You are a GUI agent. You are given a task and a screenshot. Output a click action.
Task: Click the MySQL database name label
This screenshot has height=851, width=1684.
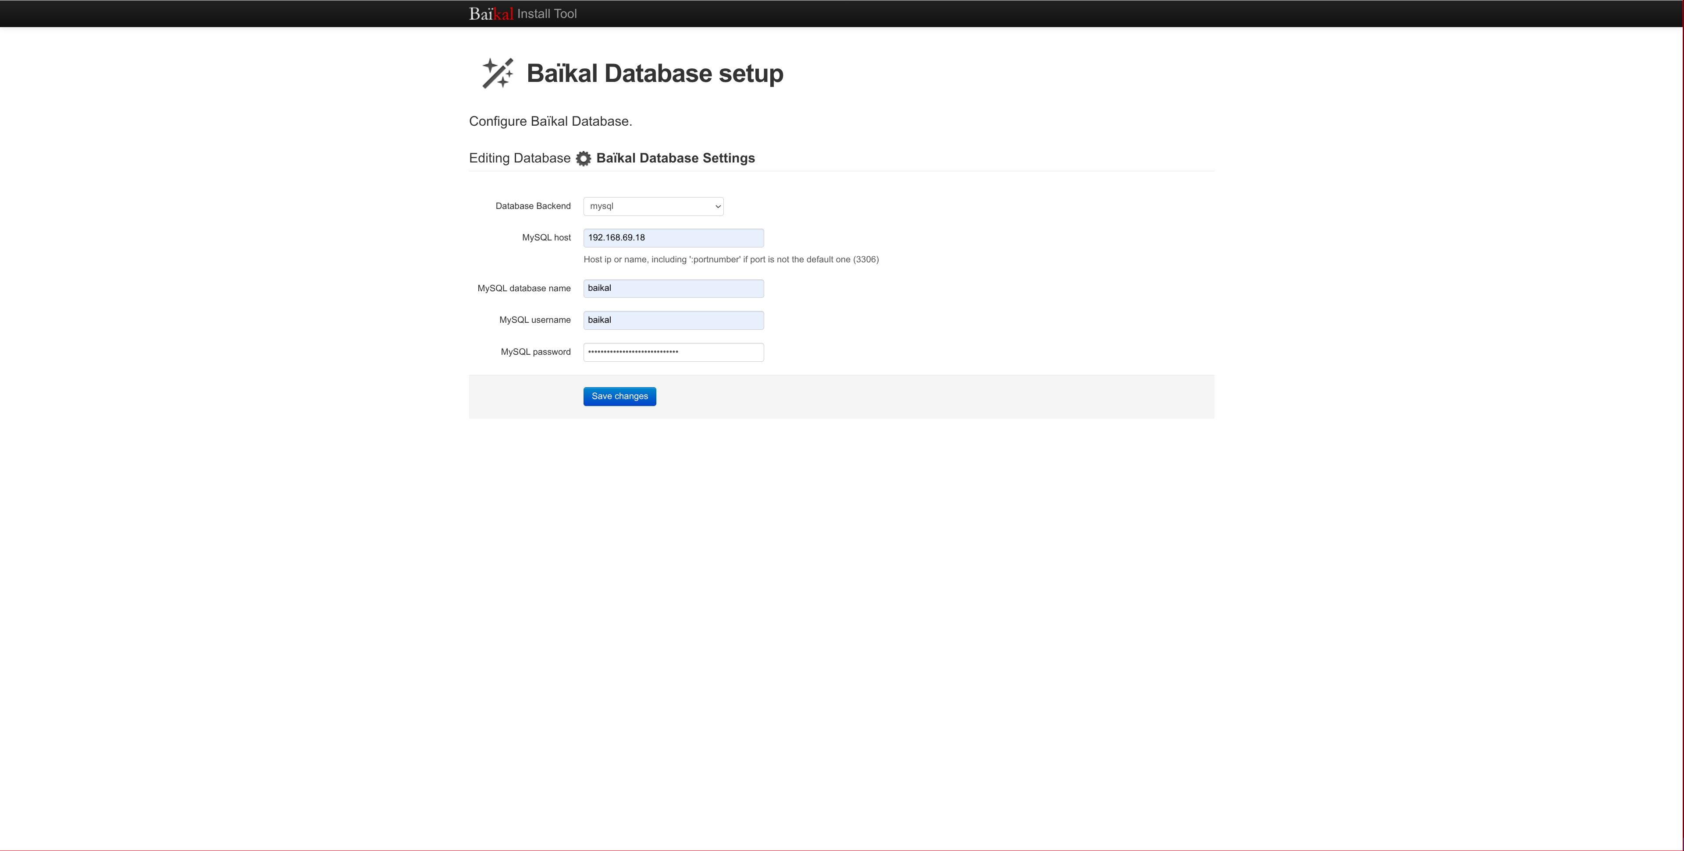[523, 289]
